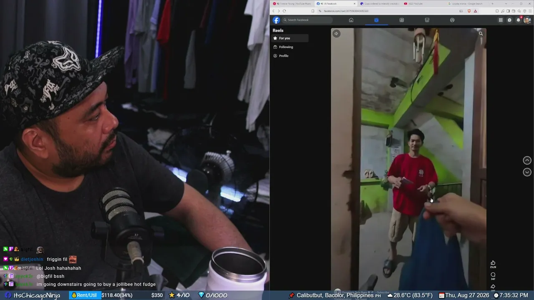Toggle the browser sidebar panel icon
This screenshot has height=300, width=534.
pos(508,11)
